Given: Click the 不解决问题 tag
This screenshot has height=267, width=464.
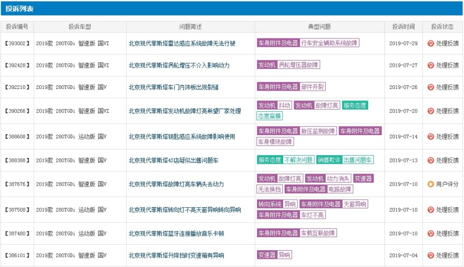Looking at the screenshot, I should 298,160.
